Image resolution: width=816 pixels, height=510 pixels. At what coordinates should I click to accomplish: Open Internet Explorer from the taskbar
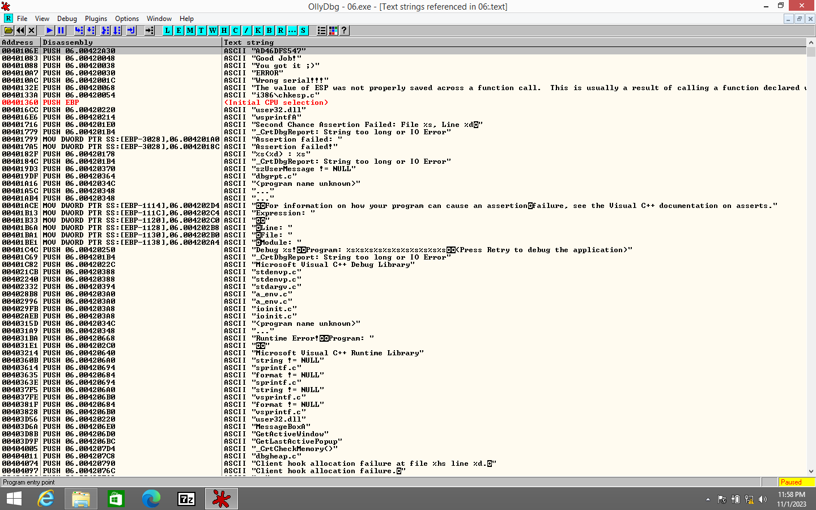46,499
